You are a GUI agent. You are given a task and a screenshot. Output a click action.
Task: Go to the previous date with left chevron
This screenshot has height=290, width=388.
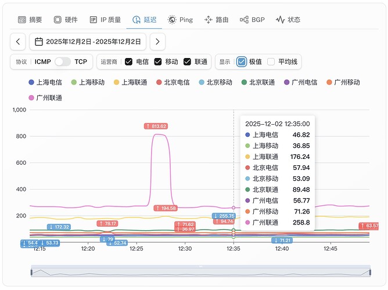(x=18, y=42)
